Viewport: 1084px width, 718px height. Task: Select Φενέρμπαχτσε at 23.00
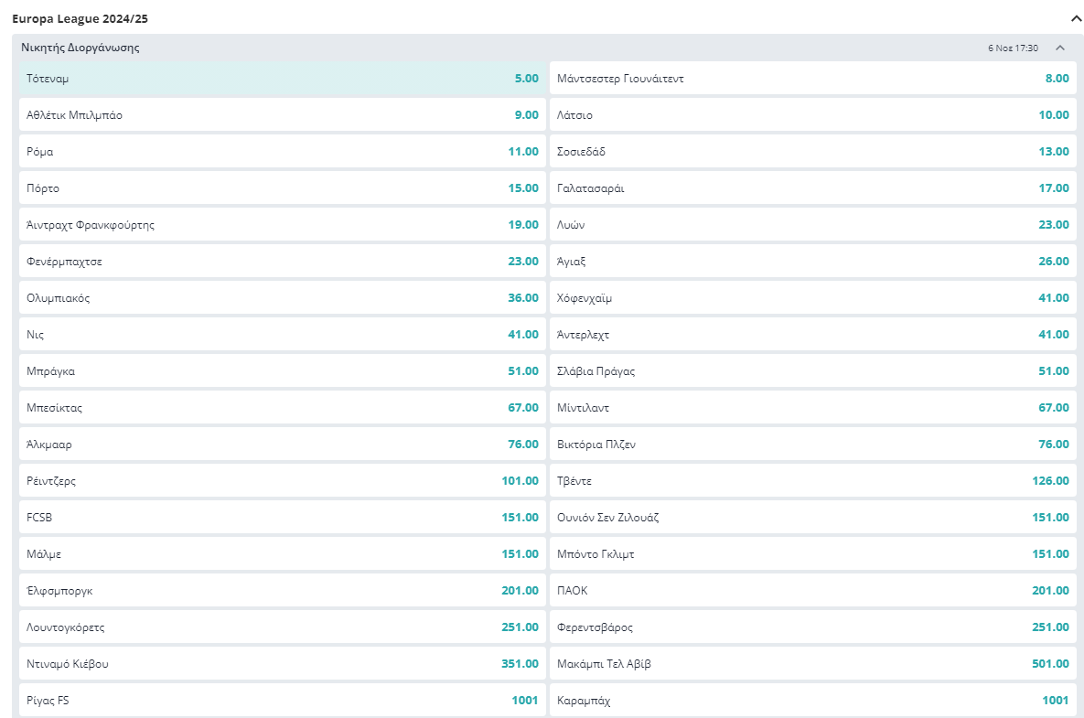click(282, 262)
